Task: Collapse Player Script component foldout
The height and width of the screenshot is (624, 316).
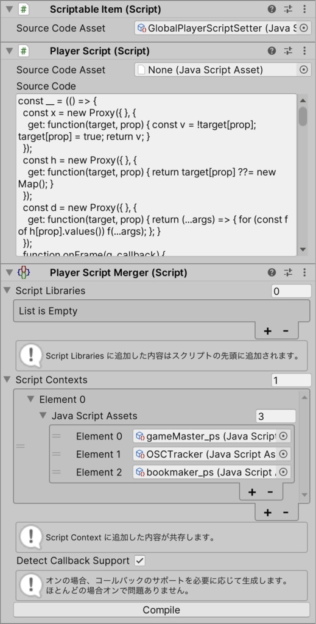Action: (10, 51)
